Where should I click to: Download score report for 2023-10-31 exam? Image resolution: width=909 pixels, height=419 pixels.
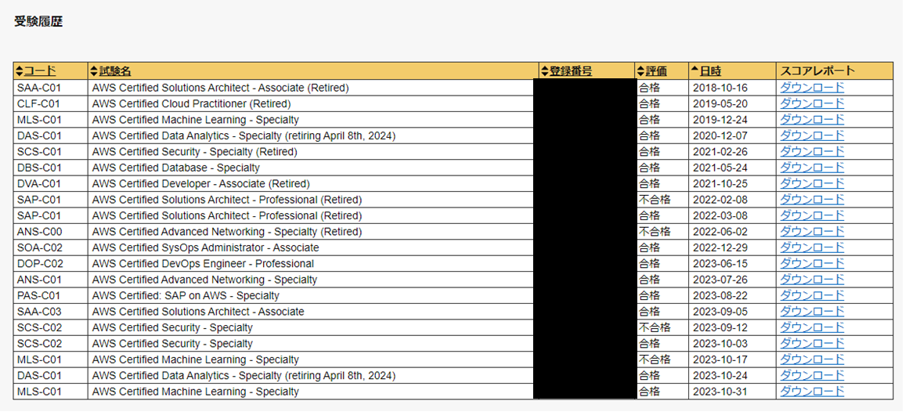coord(812,391)
